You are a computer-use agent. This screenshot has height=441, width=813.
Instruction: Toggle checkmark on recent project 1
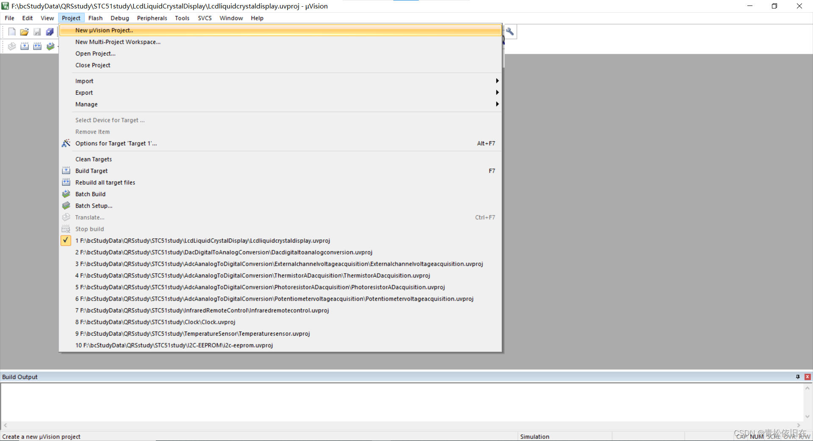(66, 240)
